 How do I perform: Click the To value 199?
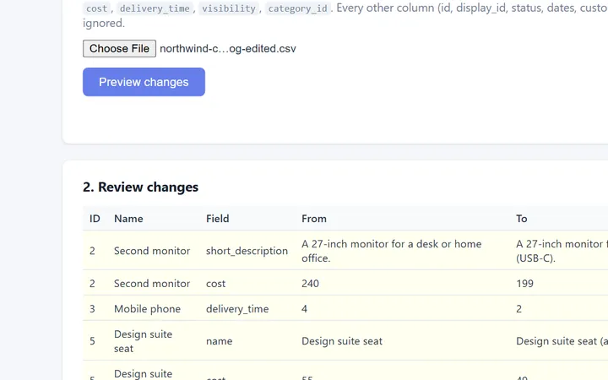tap(524, 284)
